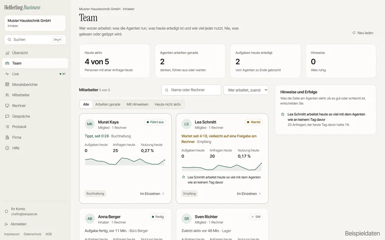This screenshot has width=385, height=240.
Task: Click the chefin@beispiel.de account email
Action: pos(24,214)
